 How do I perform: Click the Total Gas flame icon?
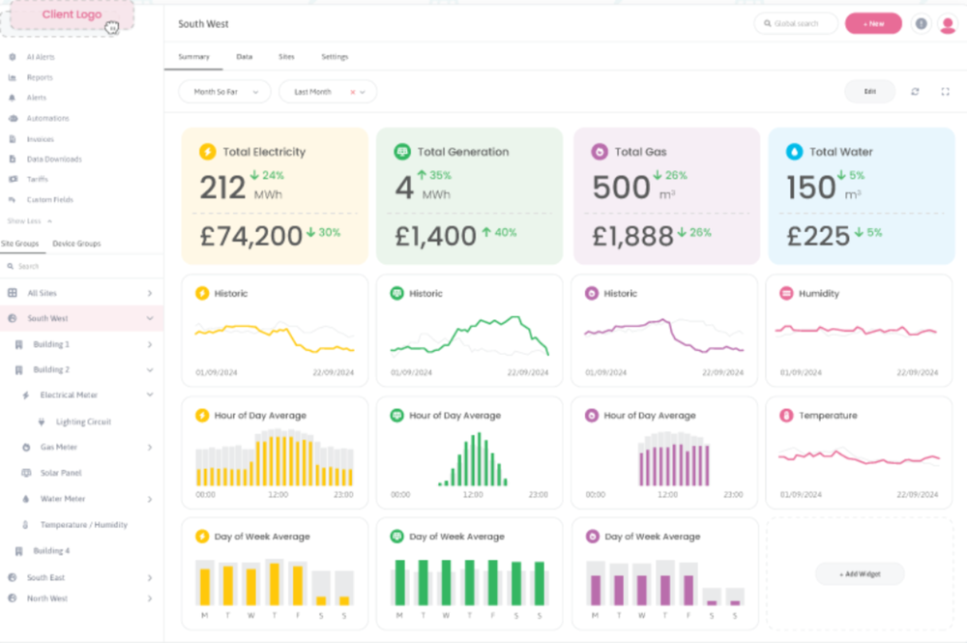pyautogui.click(x=600, y=152)
